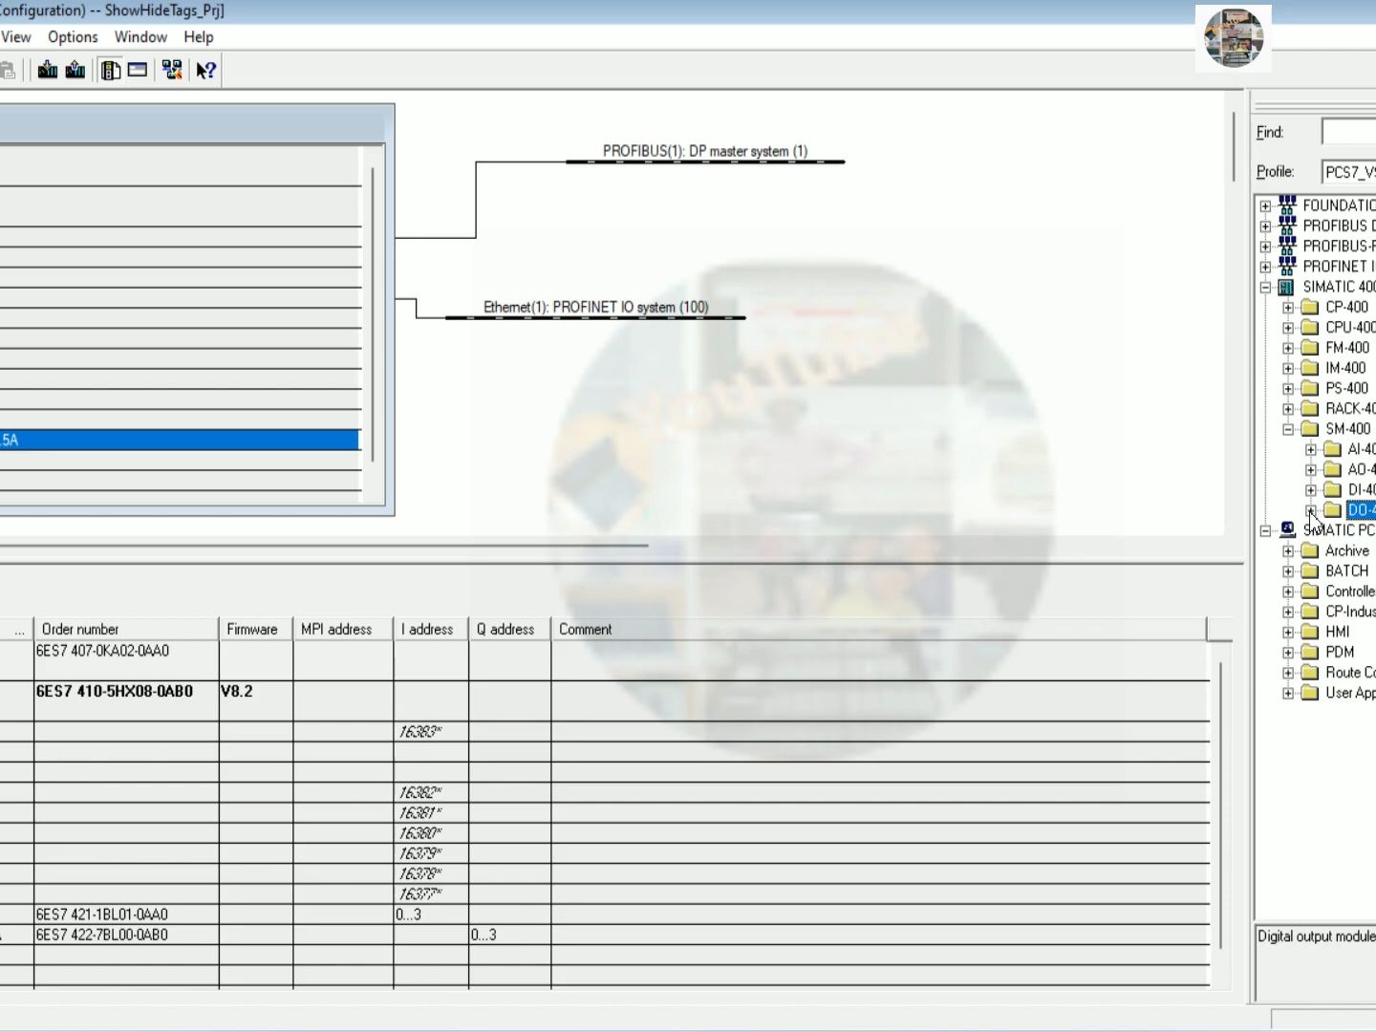This screenshot has height=1032, width=1376.
Task: Click the Order number column header
Action: 126,629
